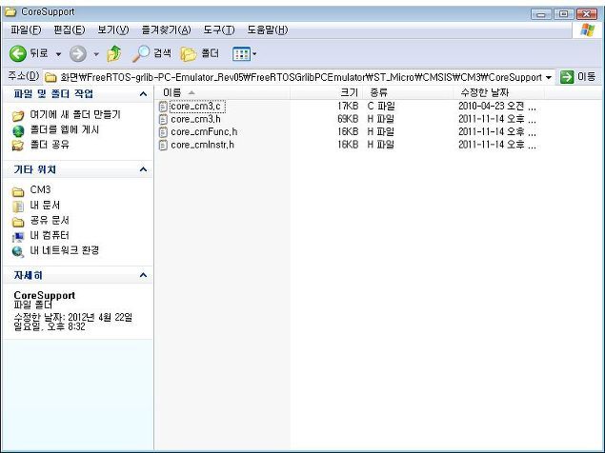The image size is (605, 453).
Task: Close the CoreSupport window
Action: (587, 14)
